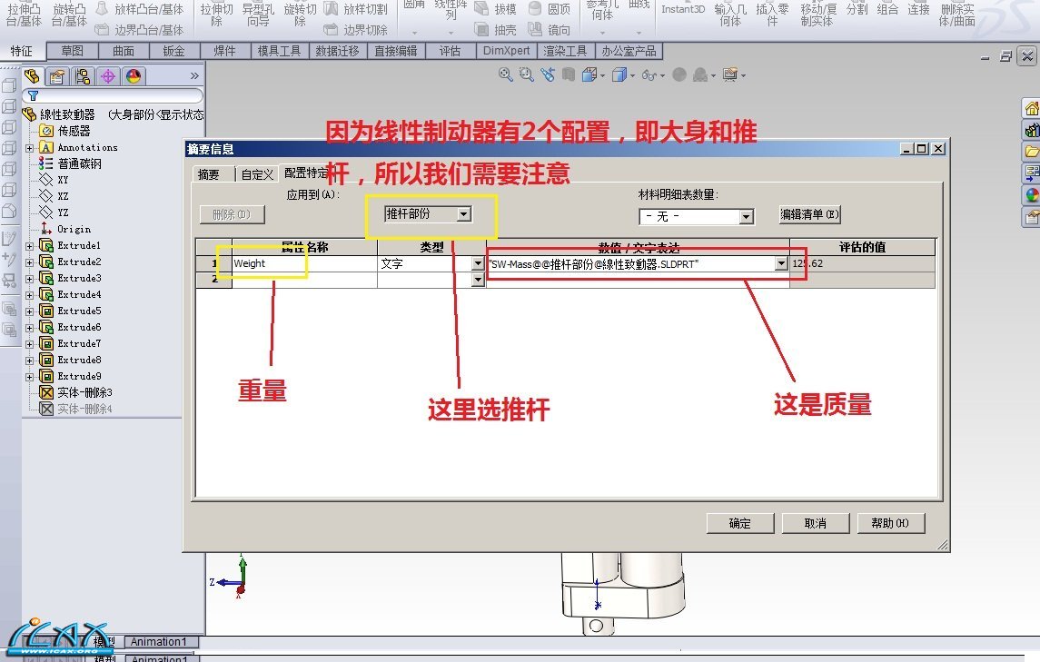
Task: Click Previous View icon
Action: [547, 75]
